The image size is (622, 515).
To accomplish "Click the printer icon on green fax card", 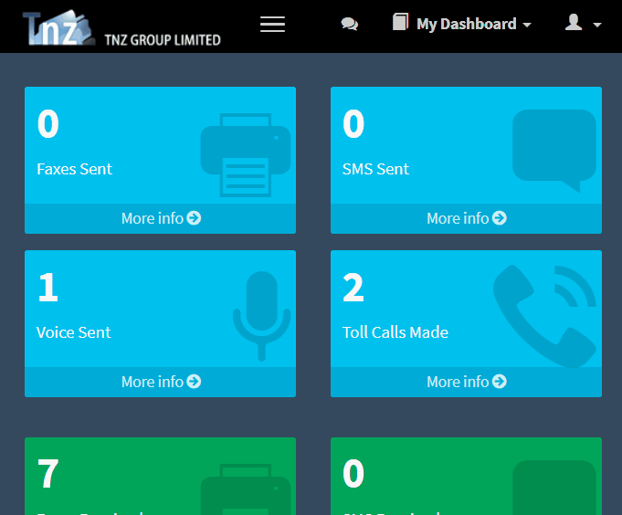I will (246, 489).
